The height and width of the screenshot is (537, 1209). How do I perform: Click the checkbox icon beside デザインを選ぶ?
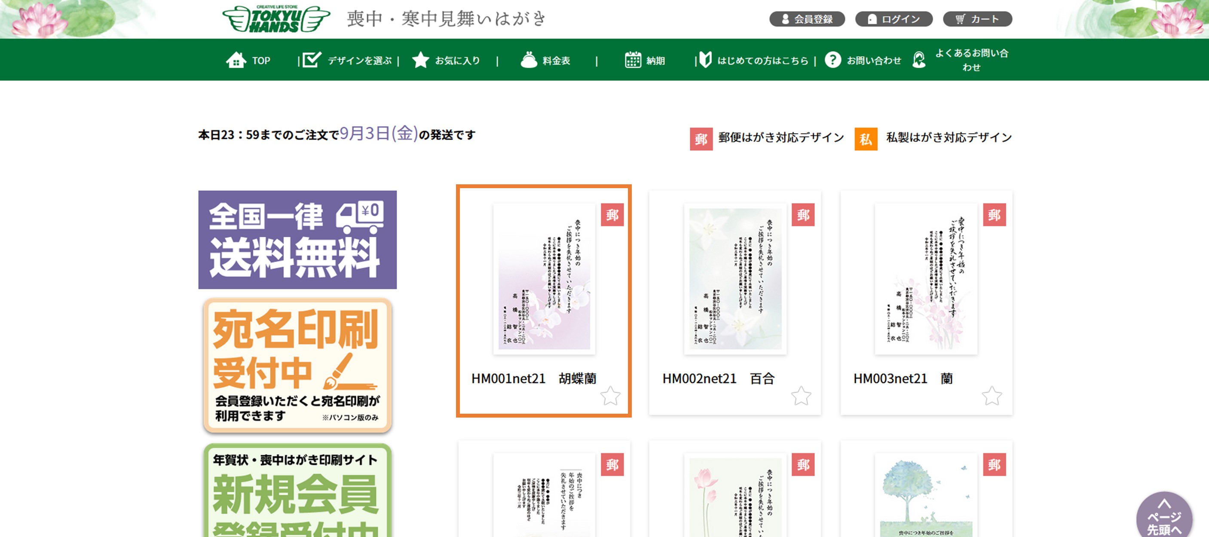312,60
